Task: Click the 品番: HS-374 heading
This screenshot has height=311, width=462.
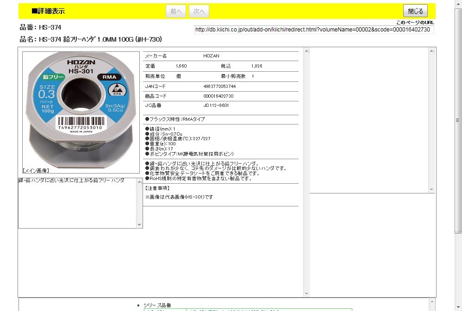Action: click(40, 27)
